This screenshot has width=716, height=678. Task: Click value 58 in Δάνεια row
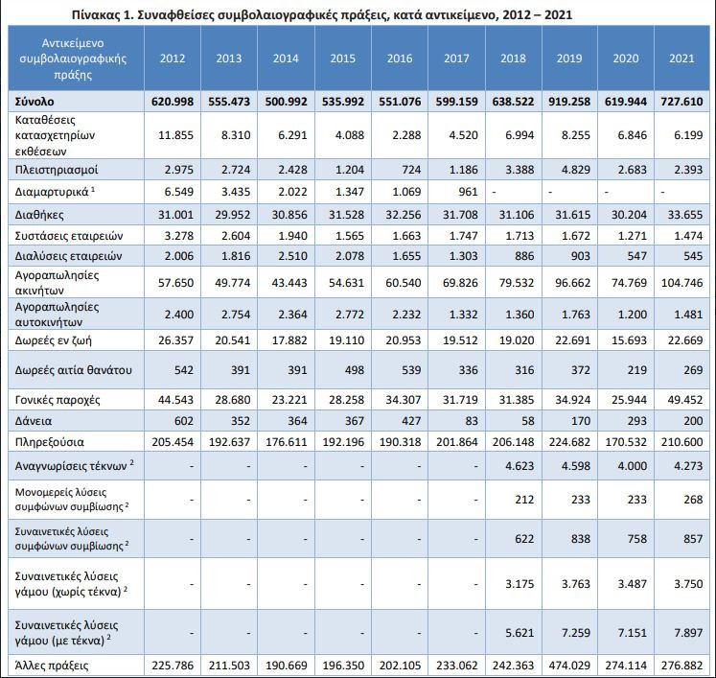point(528,421)
